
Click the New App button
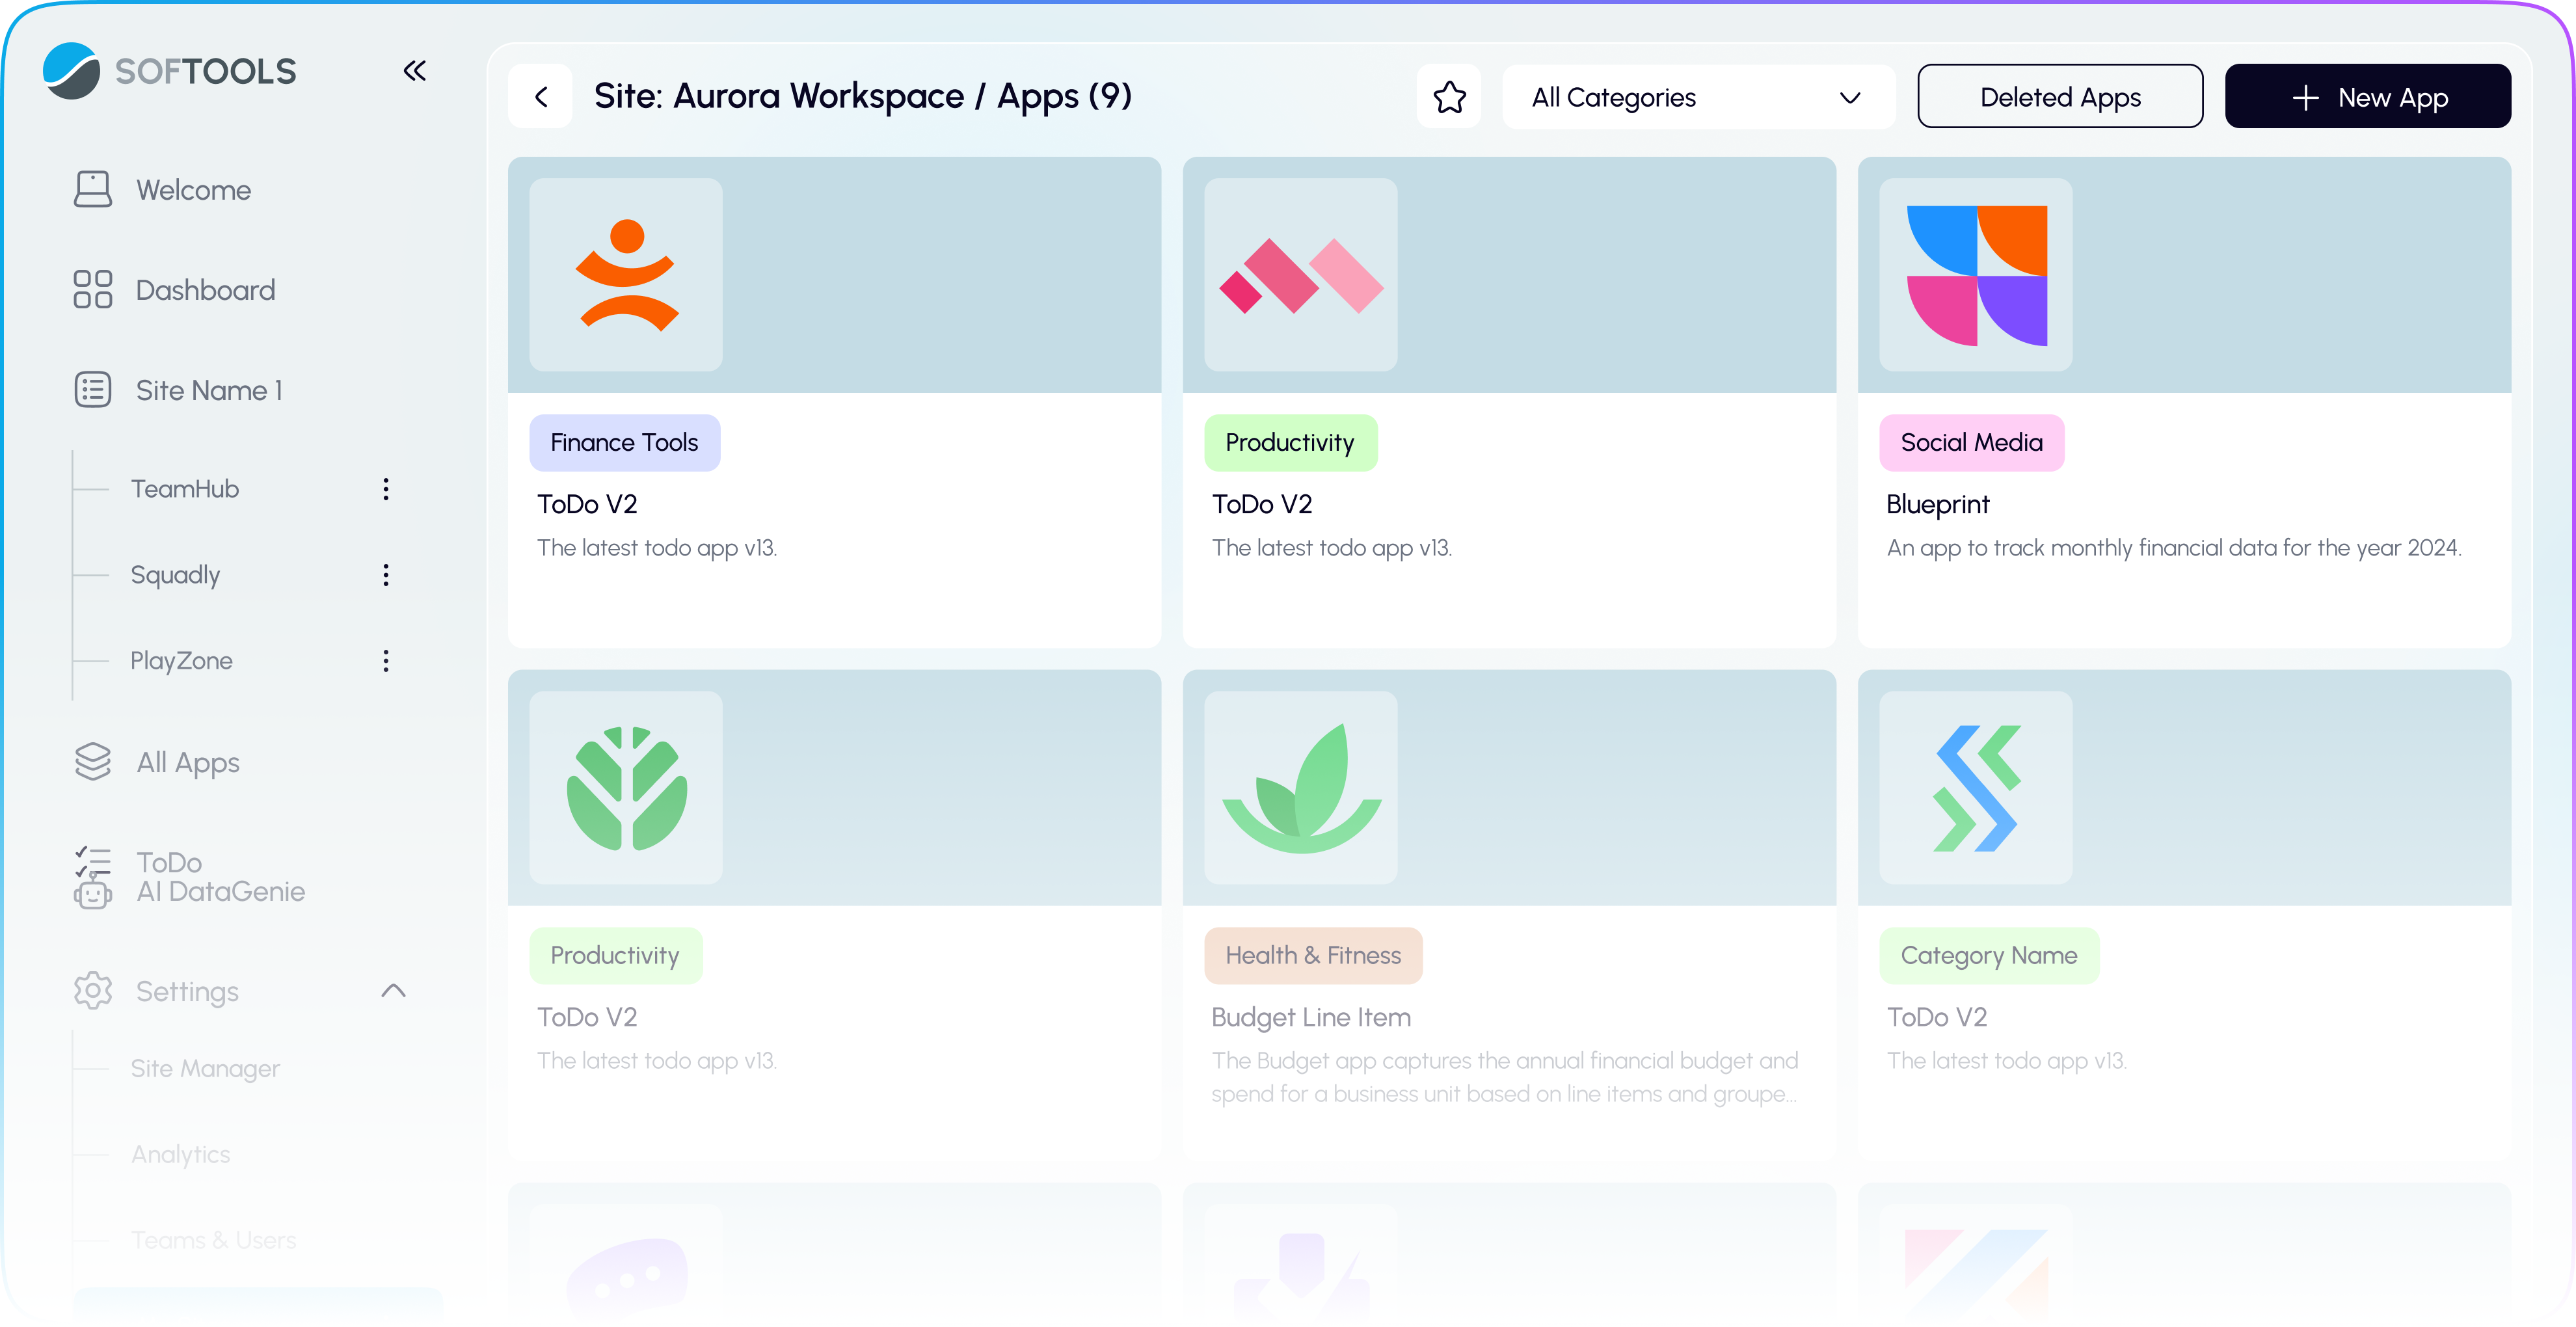(x=2367, y=96)
